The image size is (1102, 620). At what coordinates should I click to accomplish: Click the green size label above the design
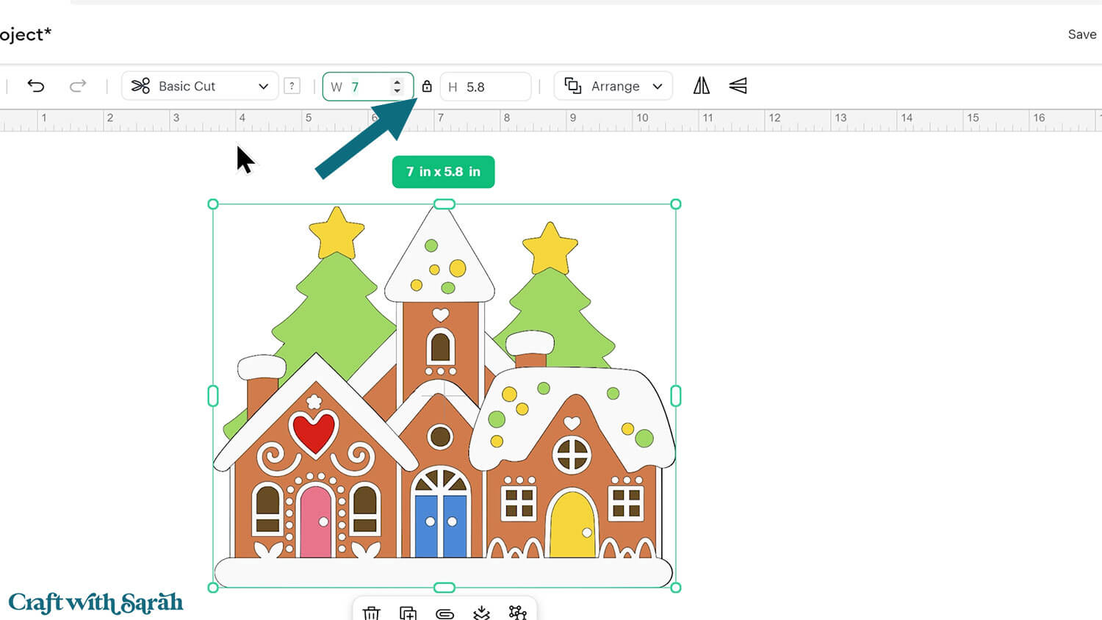443,171
